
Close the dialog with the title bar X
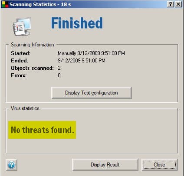coord(178,4)
